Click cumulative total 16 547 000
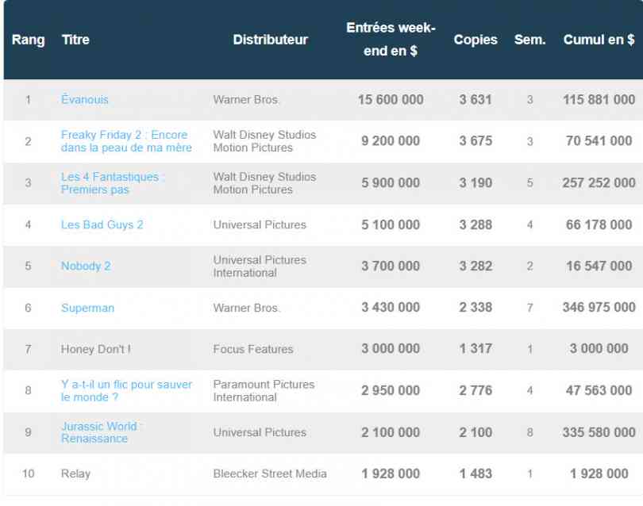The width and height of the screenshot is (643, 506). tap(599, 266)
